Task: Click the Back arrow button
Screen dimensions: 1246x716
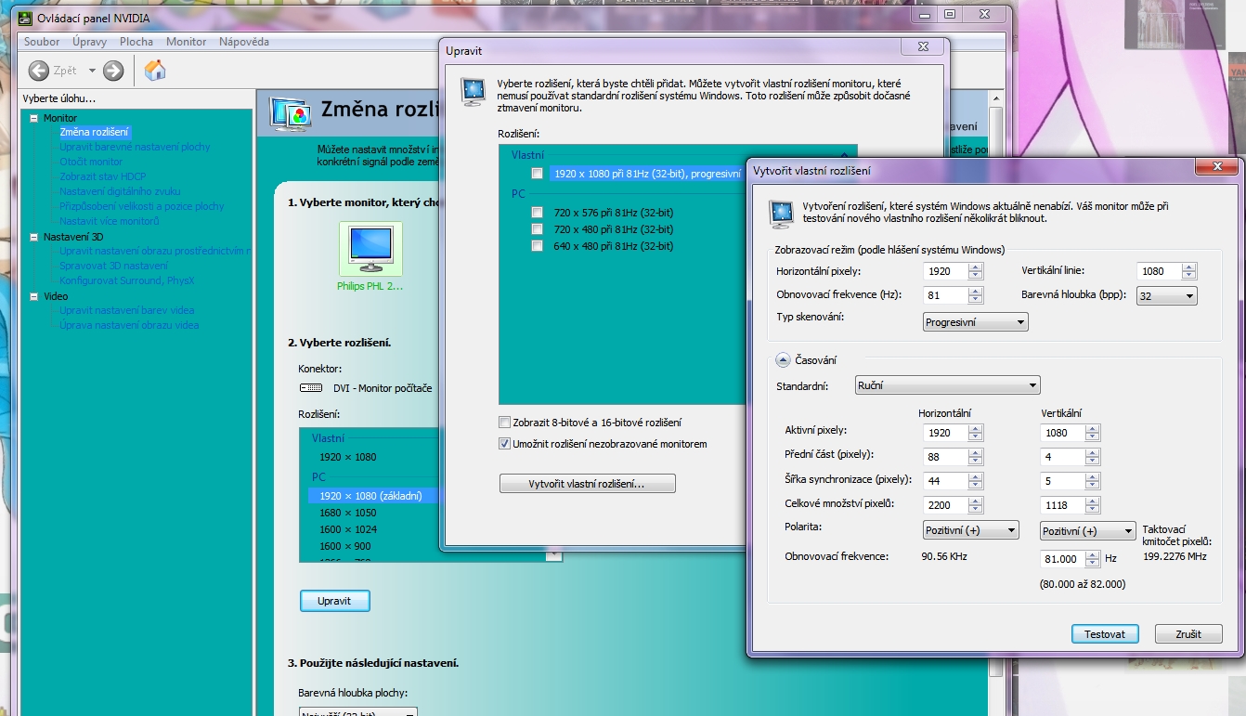Action: [x=39, y=71]
